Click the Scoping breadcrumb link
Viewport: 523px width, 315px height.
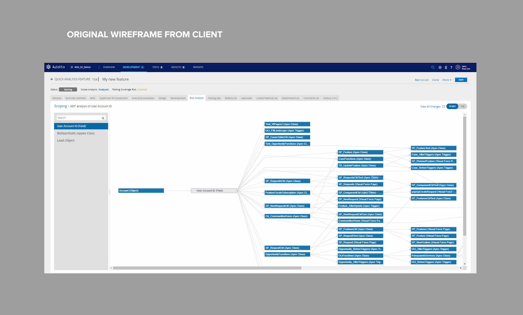(60, 106)
